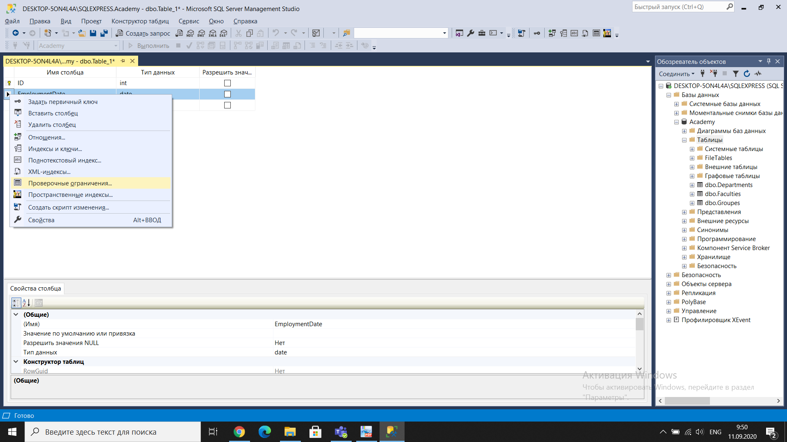Click the Быстрый запуск search field
The height and width of the screenshot is (442, 787).
point(683,7)
